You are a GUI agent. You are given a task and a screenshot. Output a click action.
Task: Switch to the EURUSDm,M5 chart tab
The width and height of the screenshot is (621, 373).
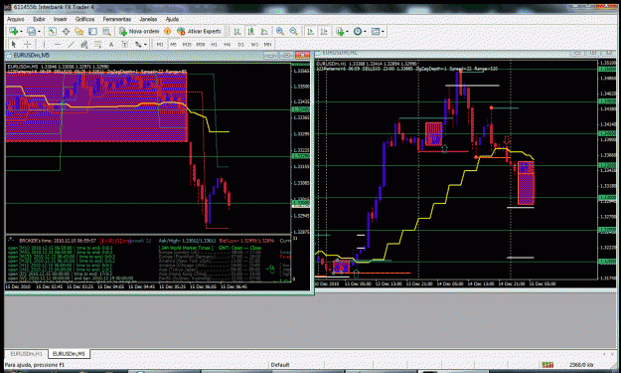69,353
